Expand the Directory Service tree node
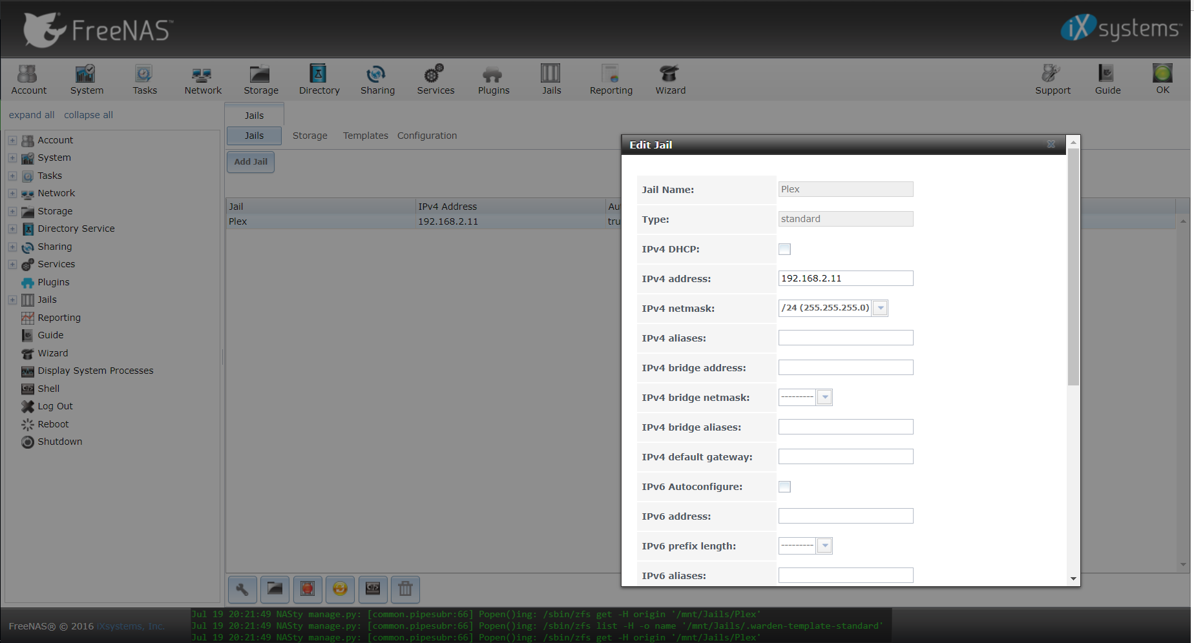The image size is (1194, 643). [12, 229]
